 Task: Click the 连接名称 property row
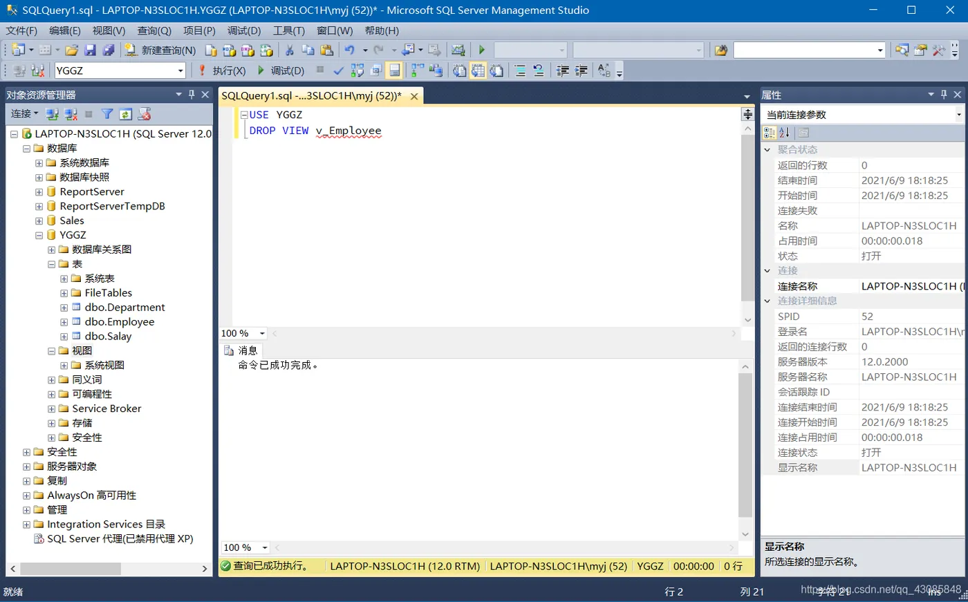tap(863, 286)
